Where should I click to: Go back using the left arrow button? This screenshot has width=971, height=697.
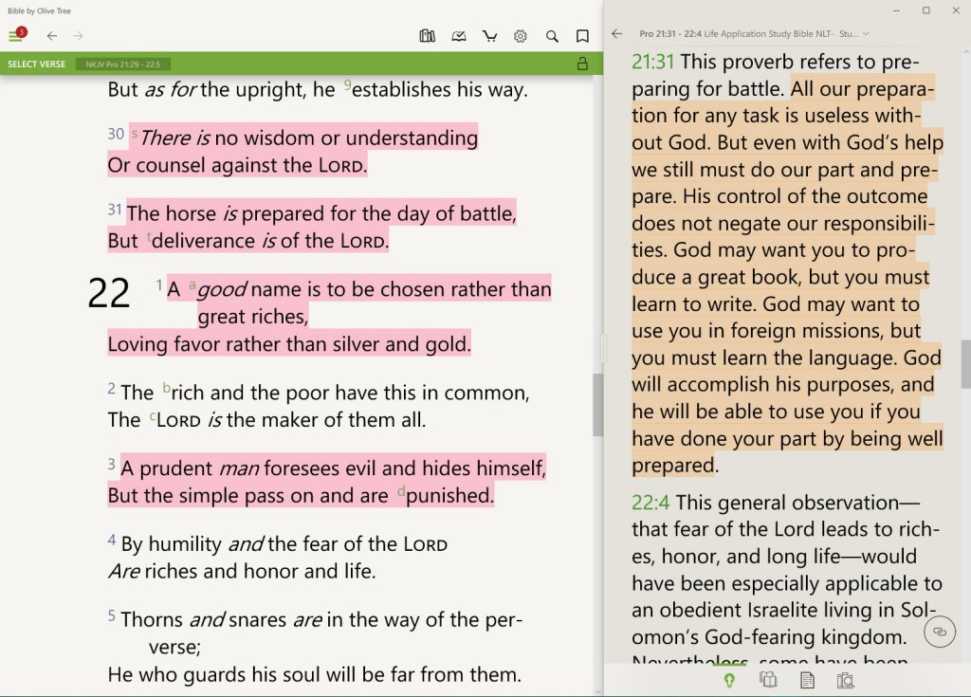click(52, 35)
